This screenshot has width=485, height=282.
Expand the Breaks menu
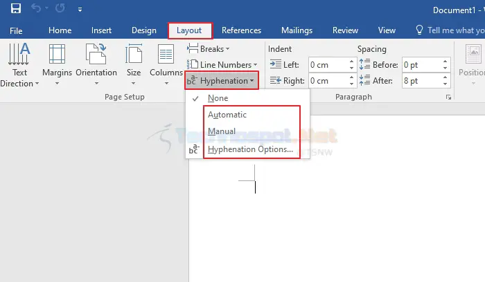point(209,49)
